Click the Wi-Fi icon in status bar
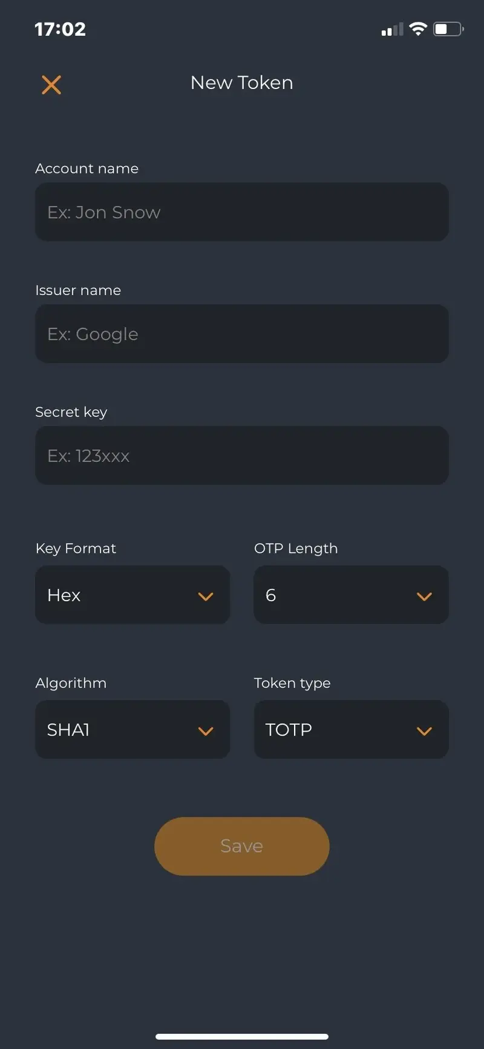The height and width of the screenshot is (1049, 484). tap(418, 28)
